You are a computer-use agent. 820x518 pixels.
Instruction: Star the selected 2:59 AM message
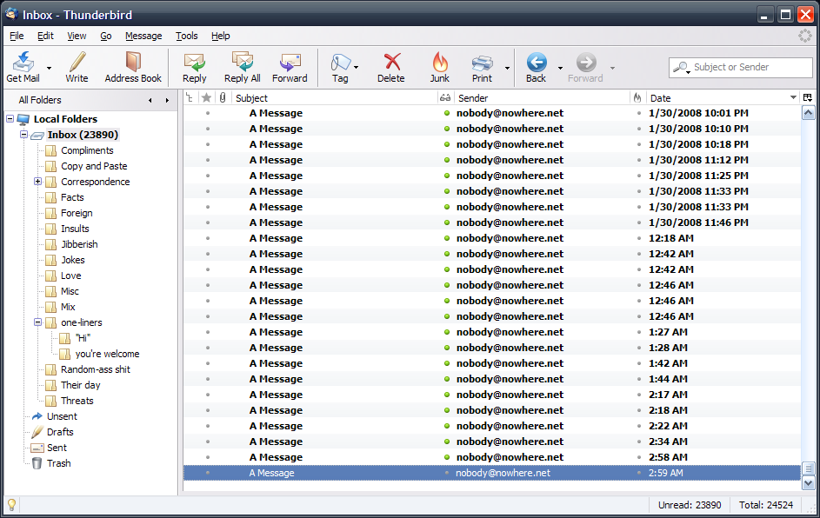(x=208, y=473)
